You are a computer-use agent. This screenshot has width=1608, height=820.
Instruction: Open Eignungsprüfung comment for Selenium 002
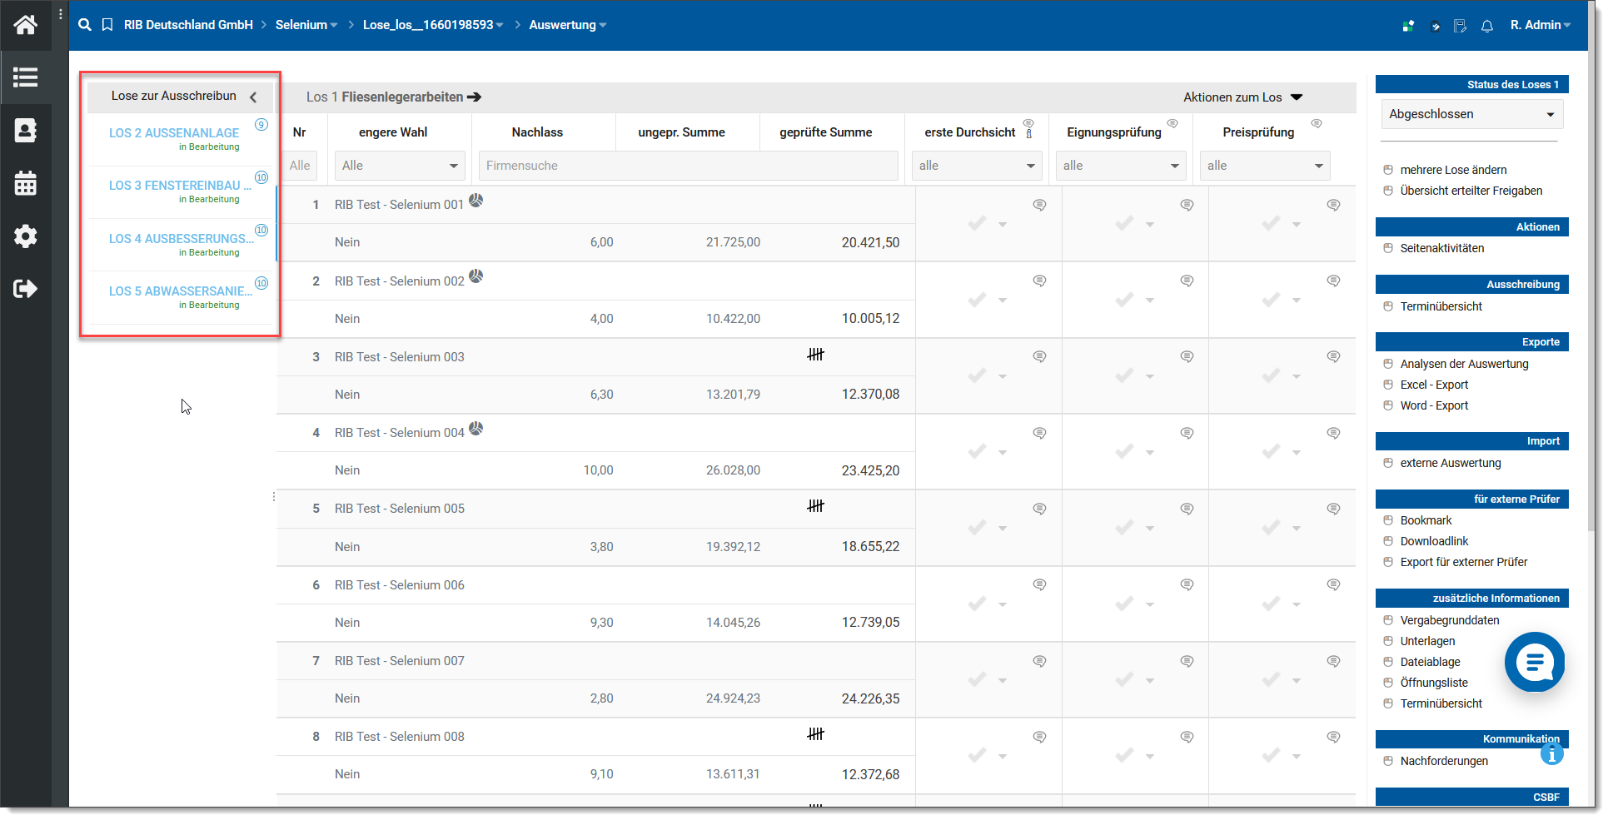pos(1187,281)
